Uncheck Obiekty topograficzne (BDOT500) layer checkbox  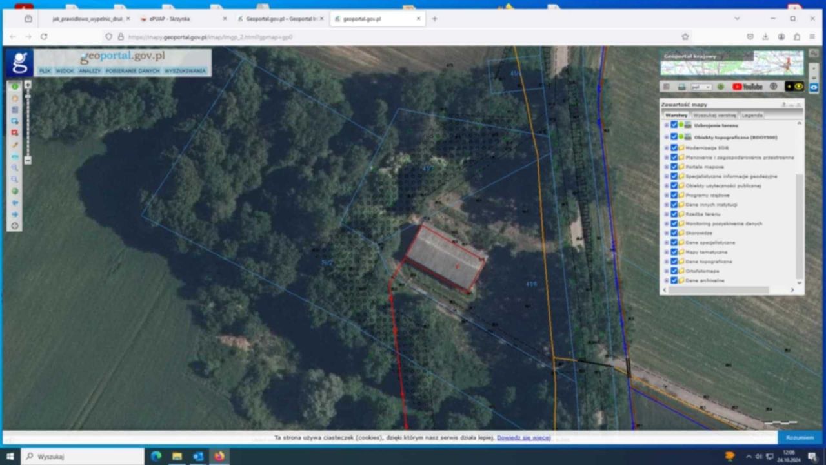tap(674, 137)
